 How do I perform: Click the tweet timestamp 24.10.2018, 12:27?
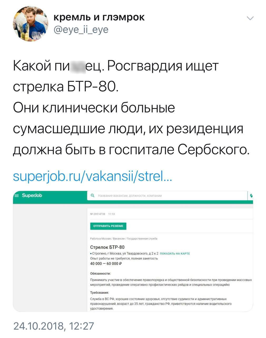coord(54,326)
